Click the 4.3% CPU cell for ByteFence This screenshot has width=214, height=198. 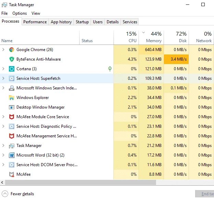[x=126, y=59]
